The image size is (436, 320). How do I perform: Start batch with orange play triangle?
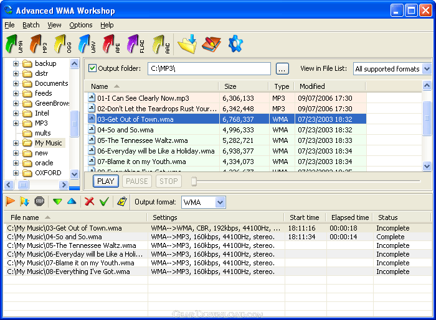tap(11, 201)
